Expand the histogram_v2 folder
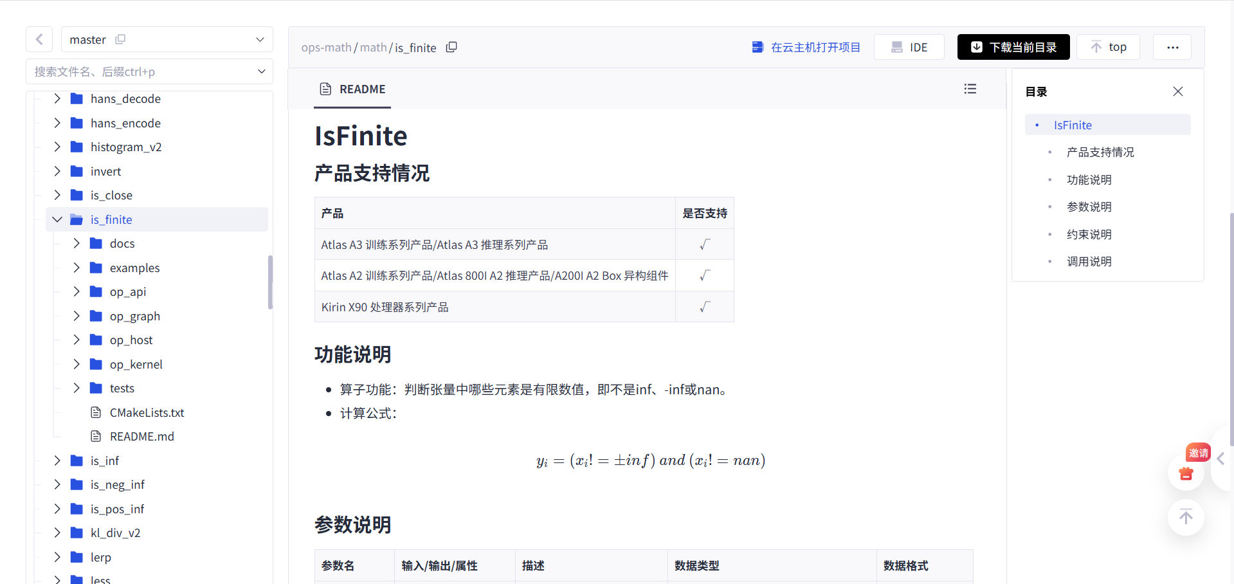1234x584 pixels. click(57, 147)
